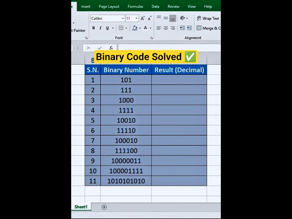Toggle Bold formatting button
The width and height of the screenshot is (292, 219).
tap(94, 28)
